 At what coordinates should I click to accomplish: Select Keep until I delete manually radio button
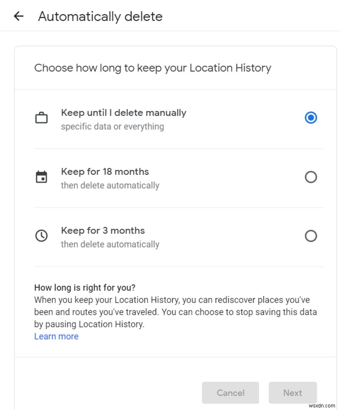[311, 118]
